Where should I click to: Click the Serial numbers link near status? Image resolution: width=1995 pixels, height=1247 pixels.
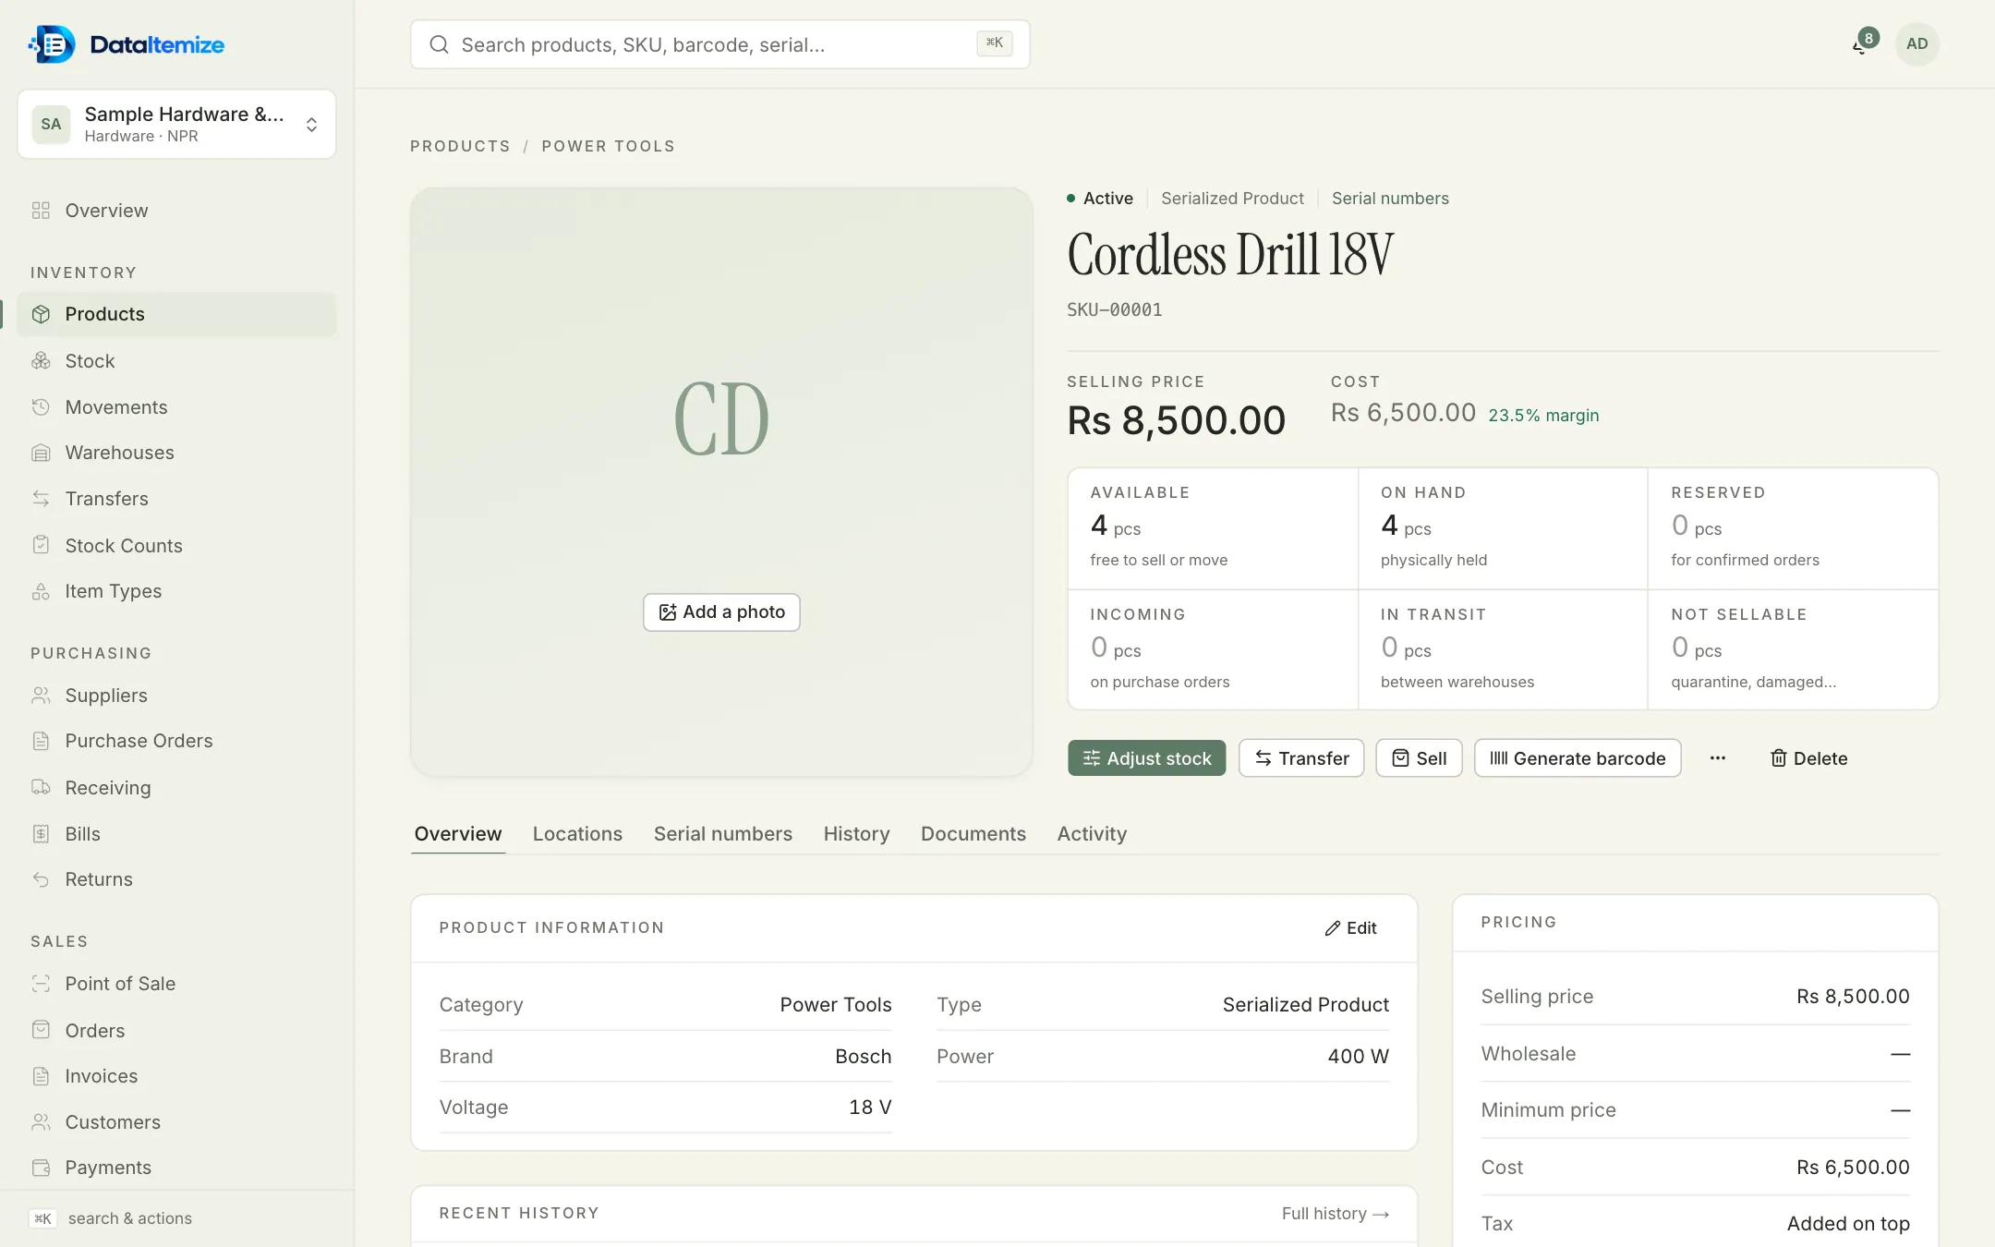click(x=1390, y=199)
